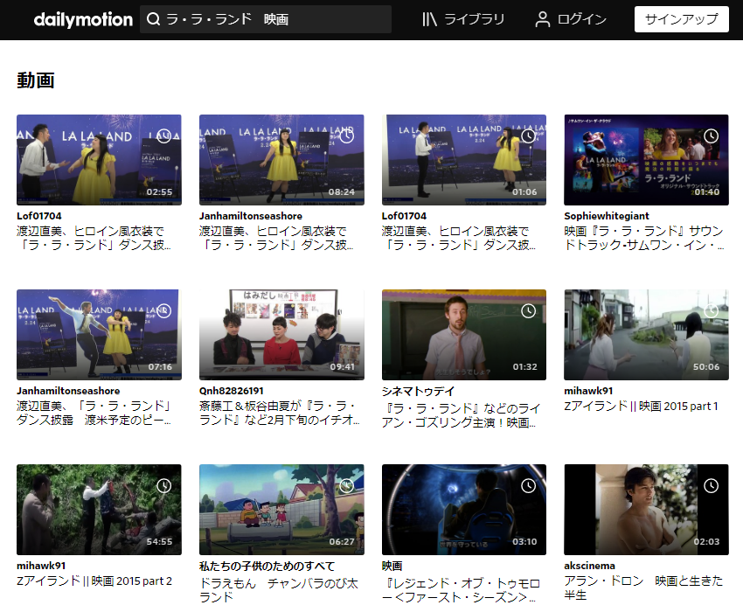This screenshot has height=612, width=743.
Task: Add the 01:06 video to watch later
Action: [528, 136]
